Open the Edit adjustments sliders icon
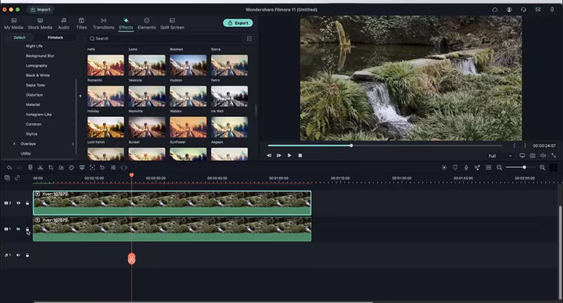The image size is (563, 303). point(113,168)
